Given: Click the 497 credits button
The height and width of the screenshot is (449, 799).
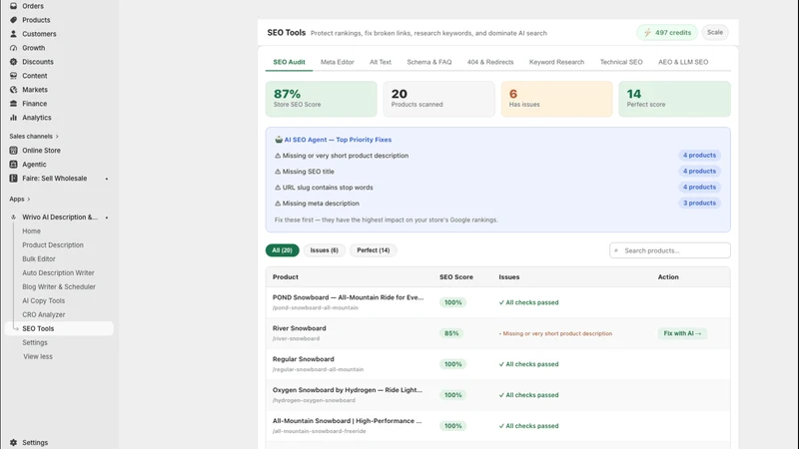Looking at the screenshot, I should [667, 33].
